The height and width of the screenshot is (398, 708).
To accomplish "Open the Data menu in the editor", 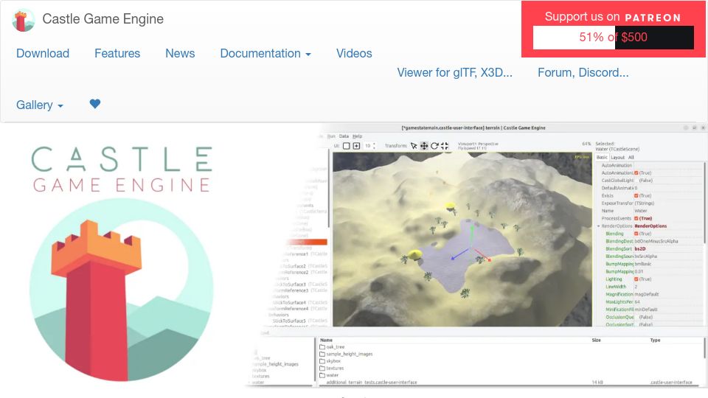I will [344, 136].
